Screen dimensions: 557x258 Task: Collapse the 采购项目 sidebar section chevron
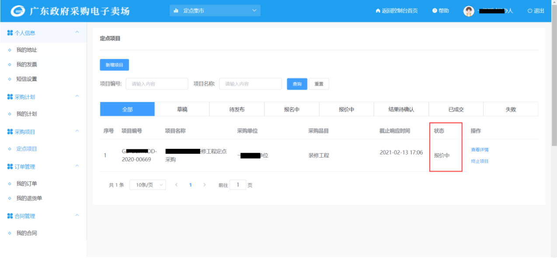click(x=77, y=131)
